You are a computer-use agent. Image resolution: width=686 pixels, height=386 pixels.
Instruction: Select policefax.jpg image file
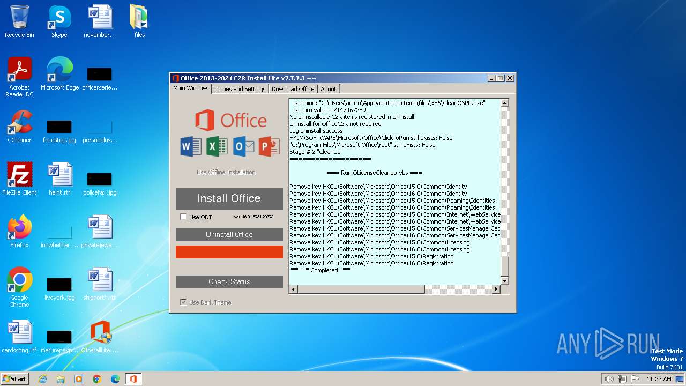(x=100, y=183)
